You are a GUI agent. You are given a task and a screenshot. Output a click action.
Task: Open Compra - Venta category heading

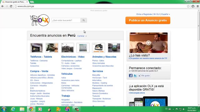(39, 71)
